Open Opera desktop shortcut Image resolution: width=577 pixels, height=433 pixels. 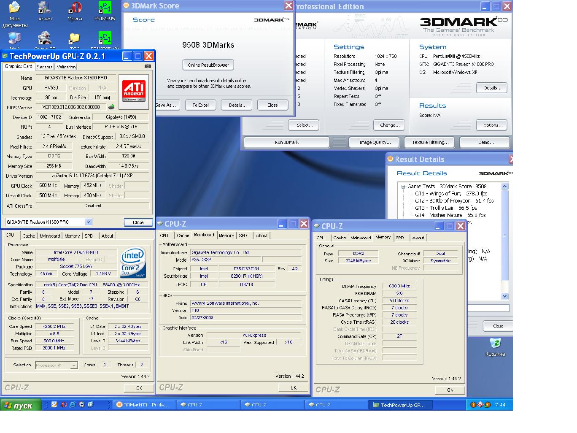75,11
